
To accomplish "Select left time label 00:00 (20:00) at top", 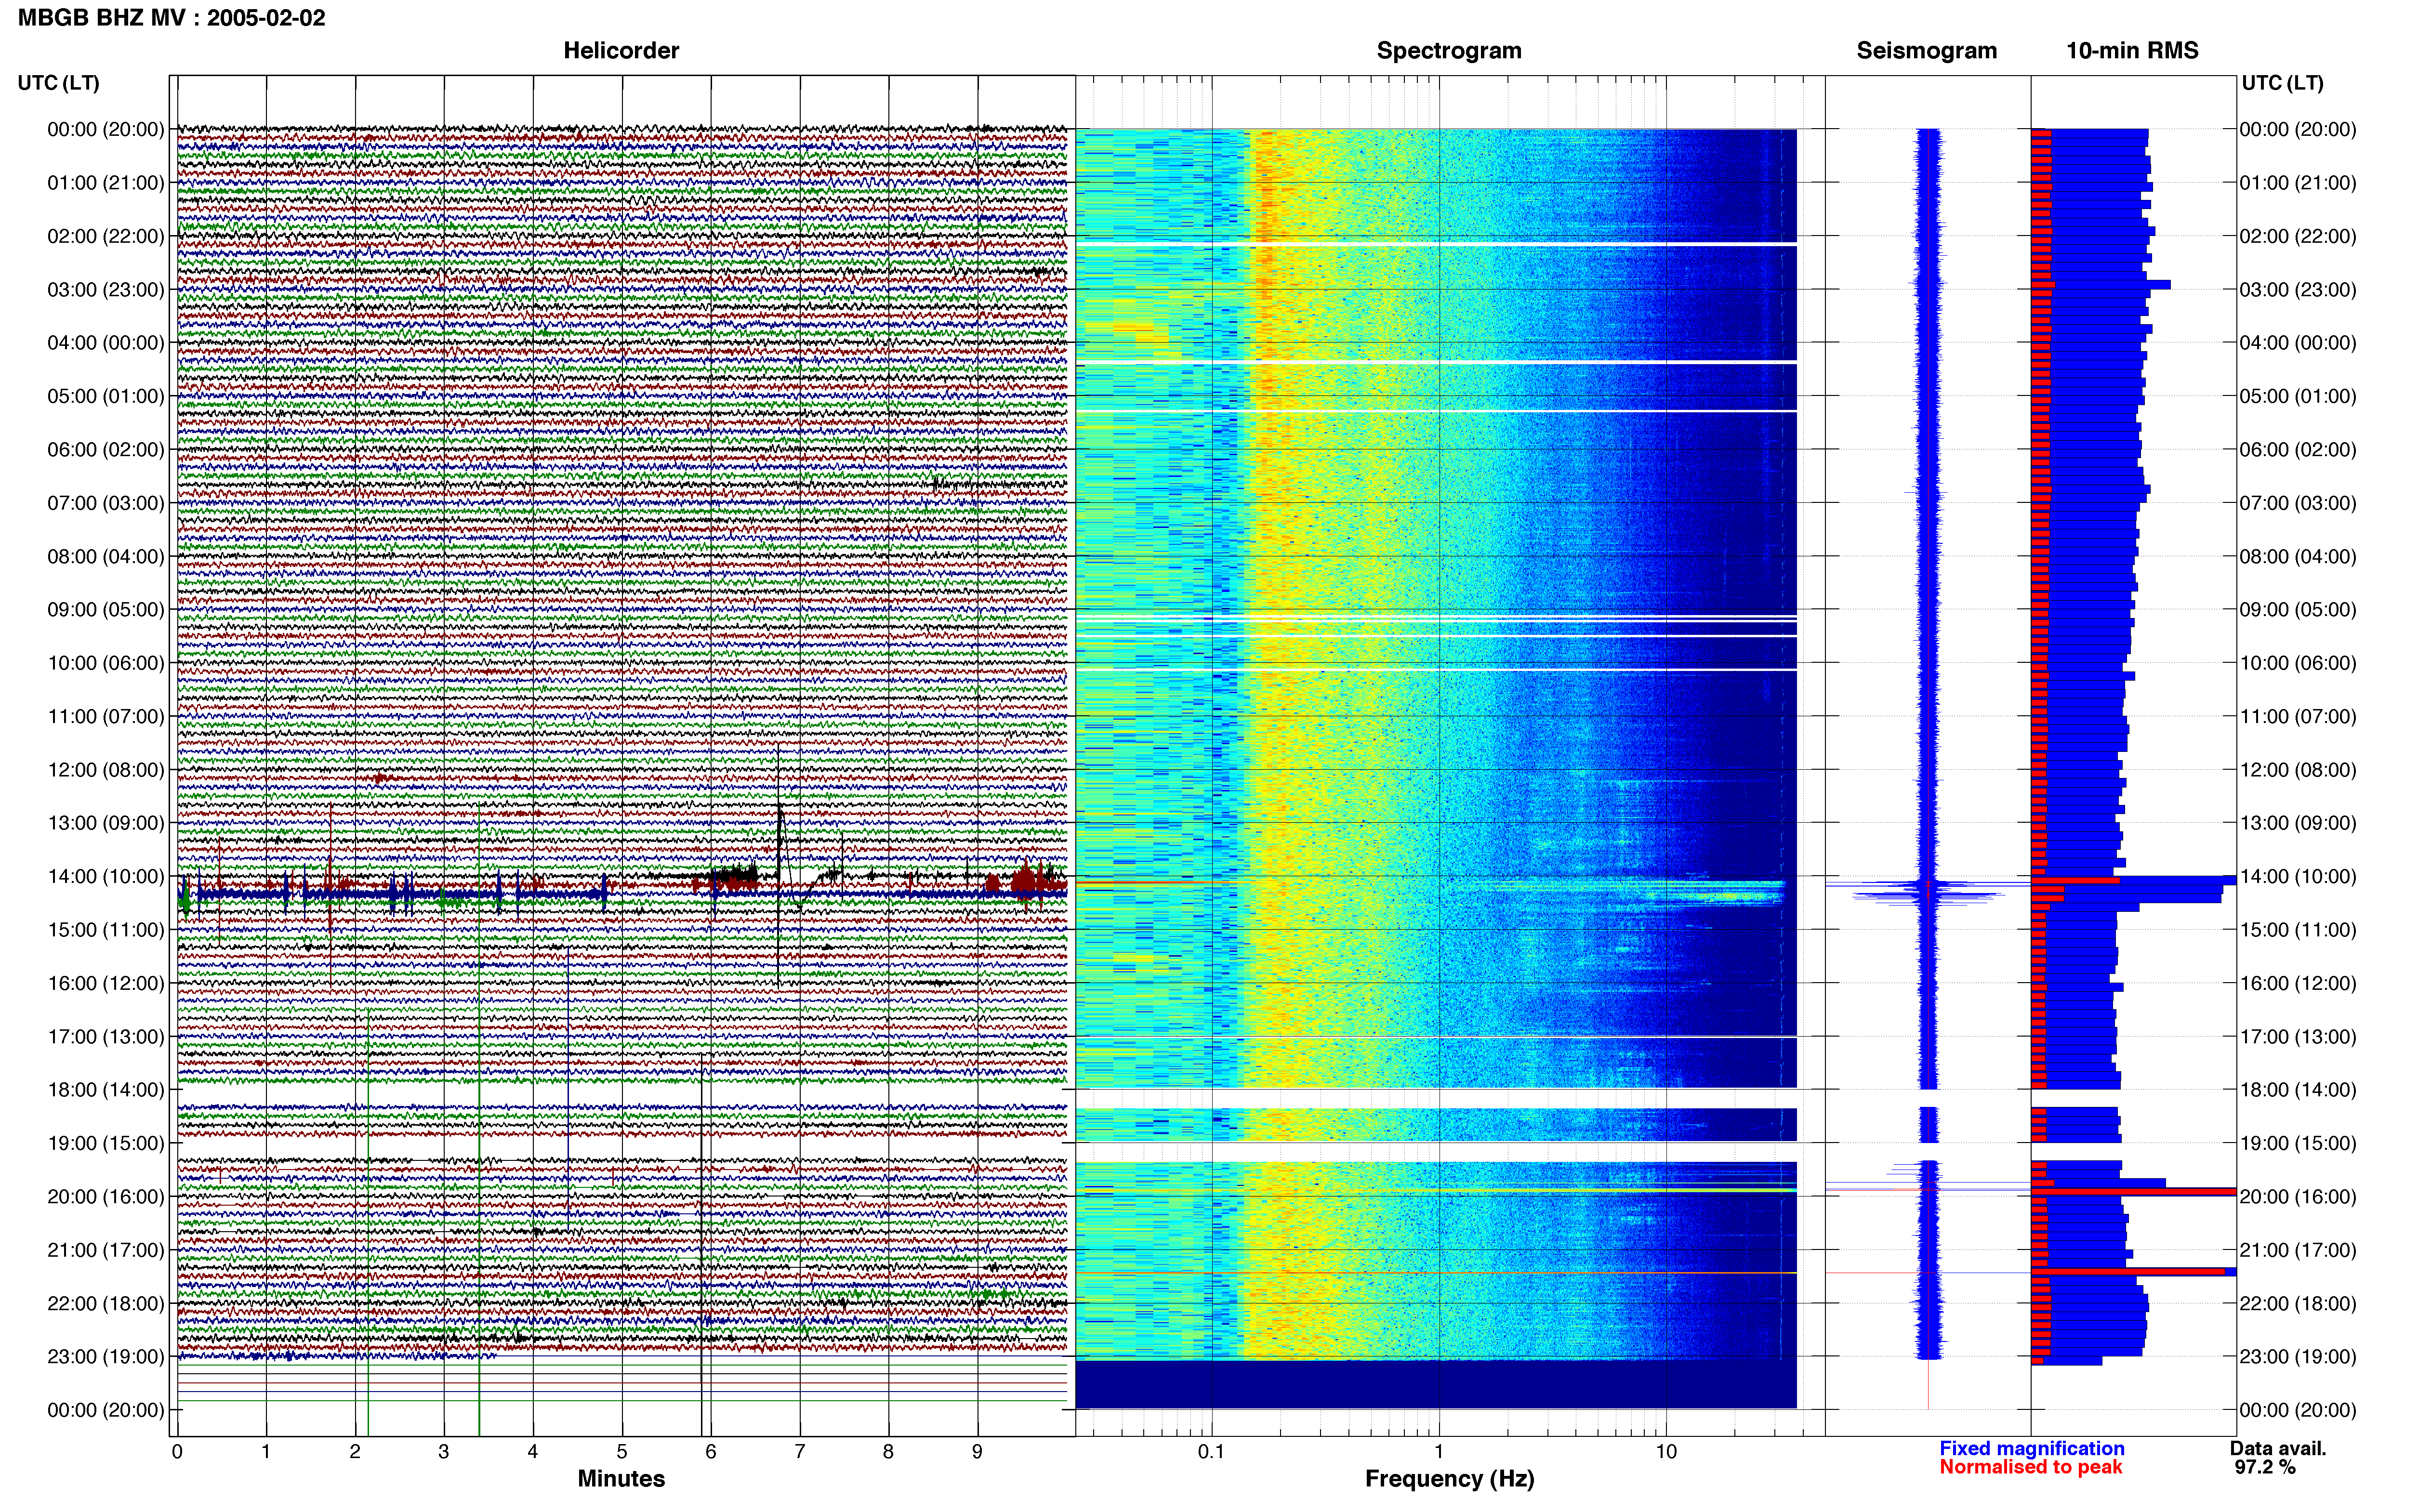I will (106, 129).
